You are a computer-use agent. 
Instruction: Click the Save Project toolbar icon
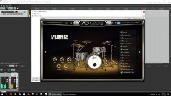click(x=7, y=6)
